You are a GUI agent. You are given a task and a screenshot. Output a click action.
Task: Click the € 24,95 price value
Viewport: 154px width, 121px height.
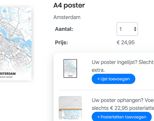click(x=126, y=43)
